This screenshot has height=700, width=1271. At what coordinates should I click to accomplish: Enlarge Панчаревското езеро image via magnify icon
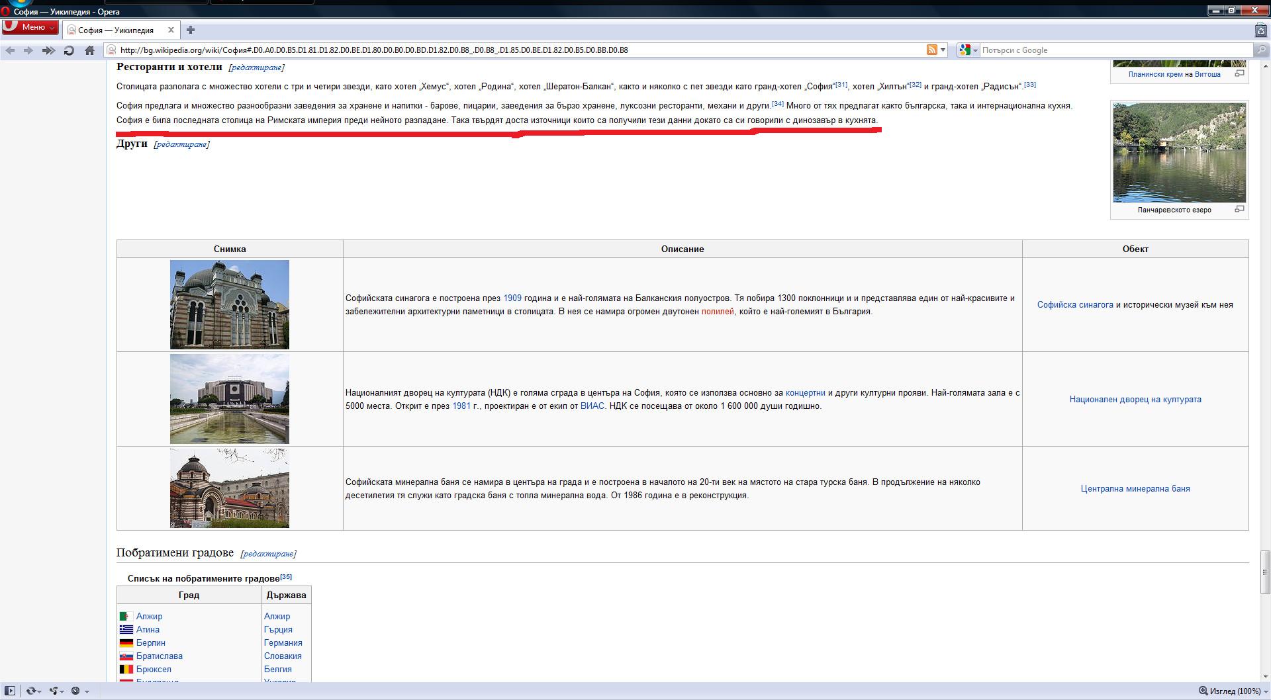[x=1239, y=209]
